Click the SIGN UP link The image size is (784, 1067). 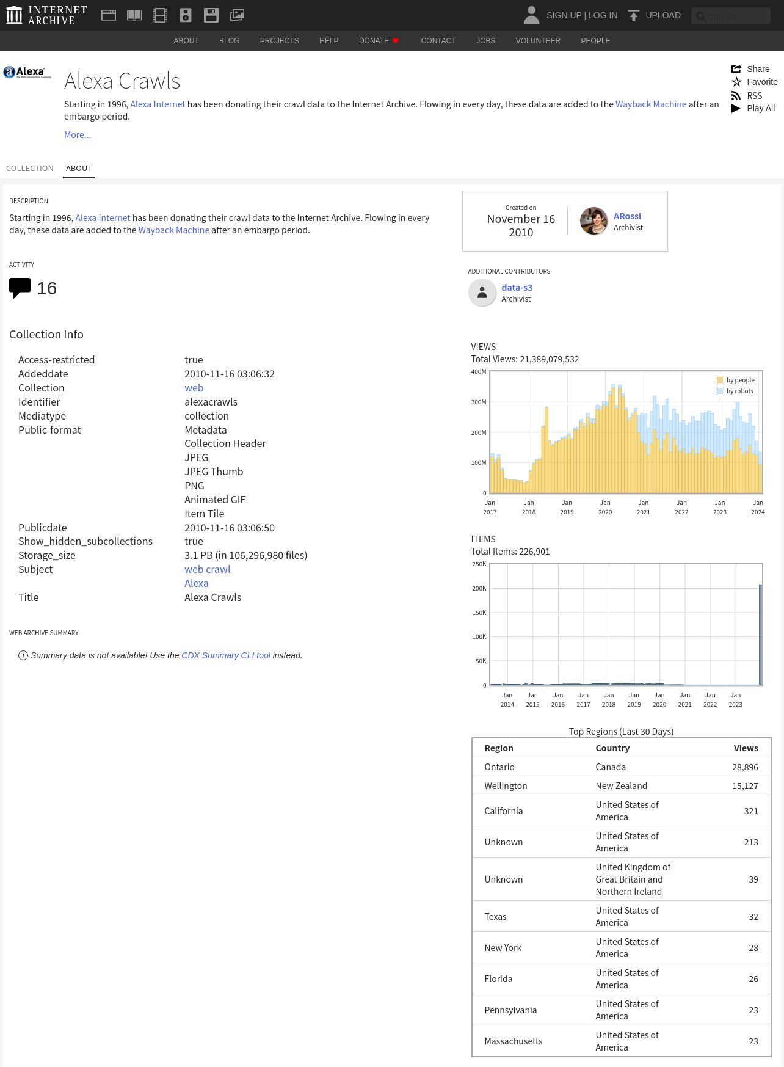tap(564, 15)
